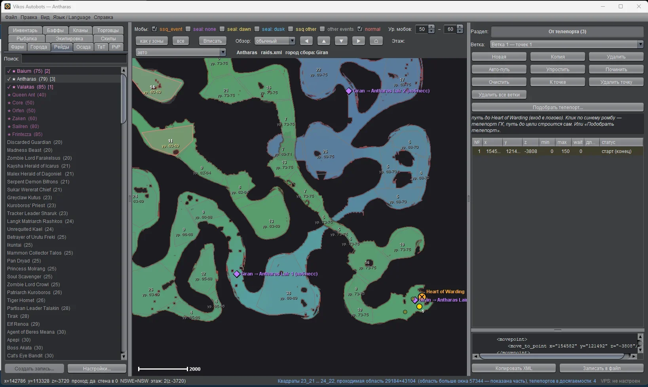Open the Раздел 'От телепорта (3)' selector

pos(567,31)
